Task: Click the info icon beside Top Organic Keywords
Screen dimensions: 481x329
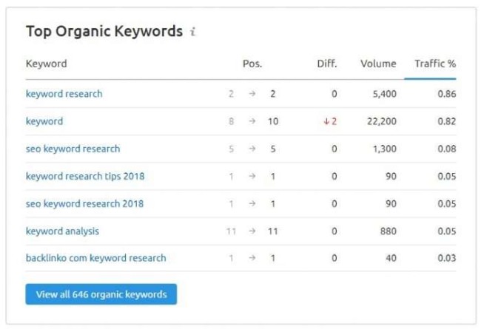Action: click(193, 32)
